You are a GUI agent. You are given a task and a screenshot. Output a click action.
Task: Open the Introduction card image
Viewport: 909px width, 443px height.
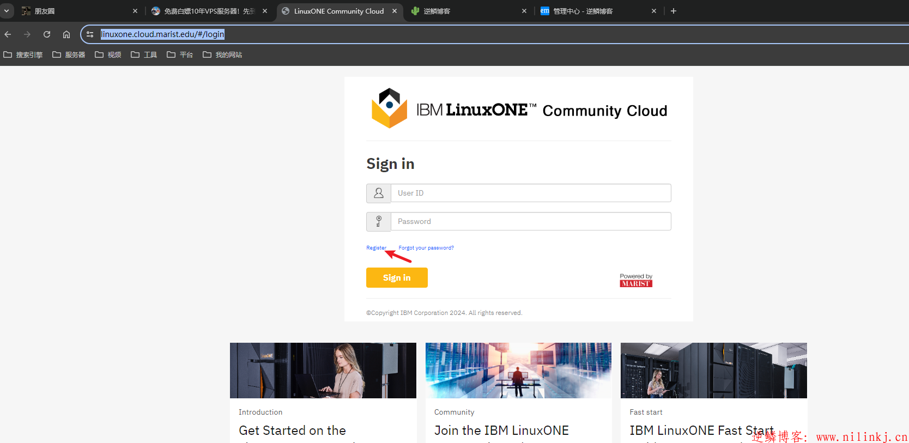[x=323, y=371]
